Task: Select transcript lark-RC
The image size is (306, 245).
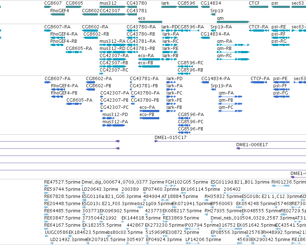Action: 170,45
